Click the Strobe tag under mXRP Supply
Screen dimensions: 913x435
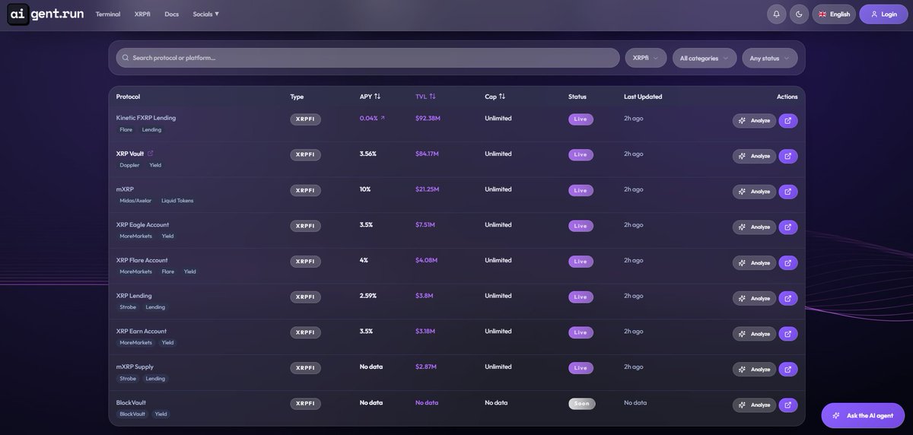click(x=128, y=378)
